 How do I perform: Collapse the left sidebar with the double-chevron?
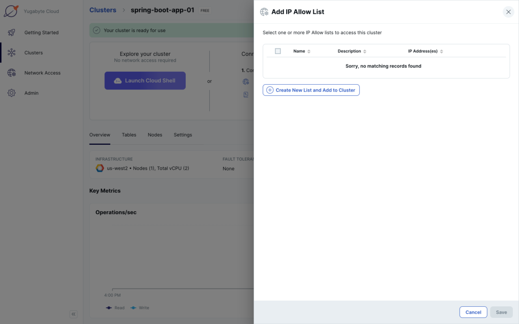tap(74, 314)
